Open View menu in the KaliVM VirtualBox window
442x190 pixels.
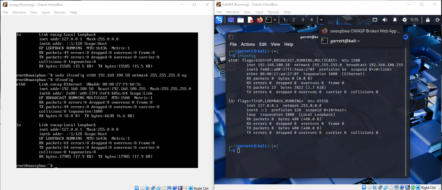[x=247, y=12]
